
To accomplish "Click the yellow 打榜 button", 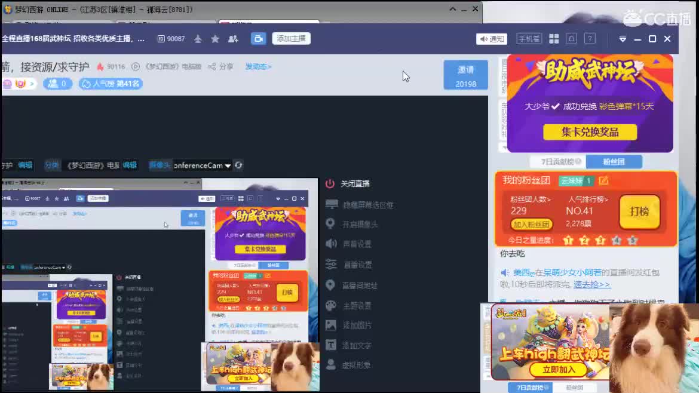I will click(639, 211).
